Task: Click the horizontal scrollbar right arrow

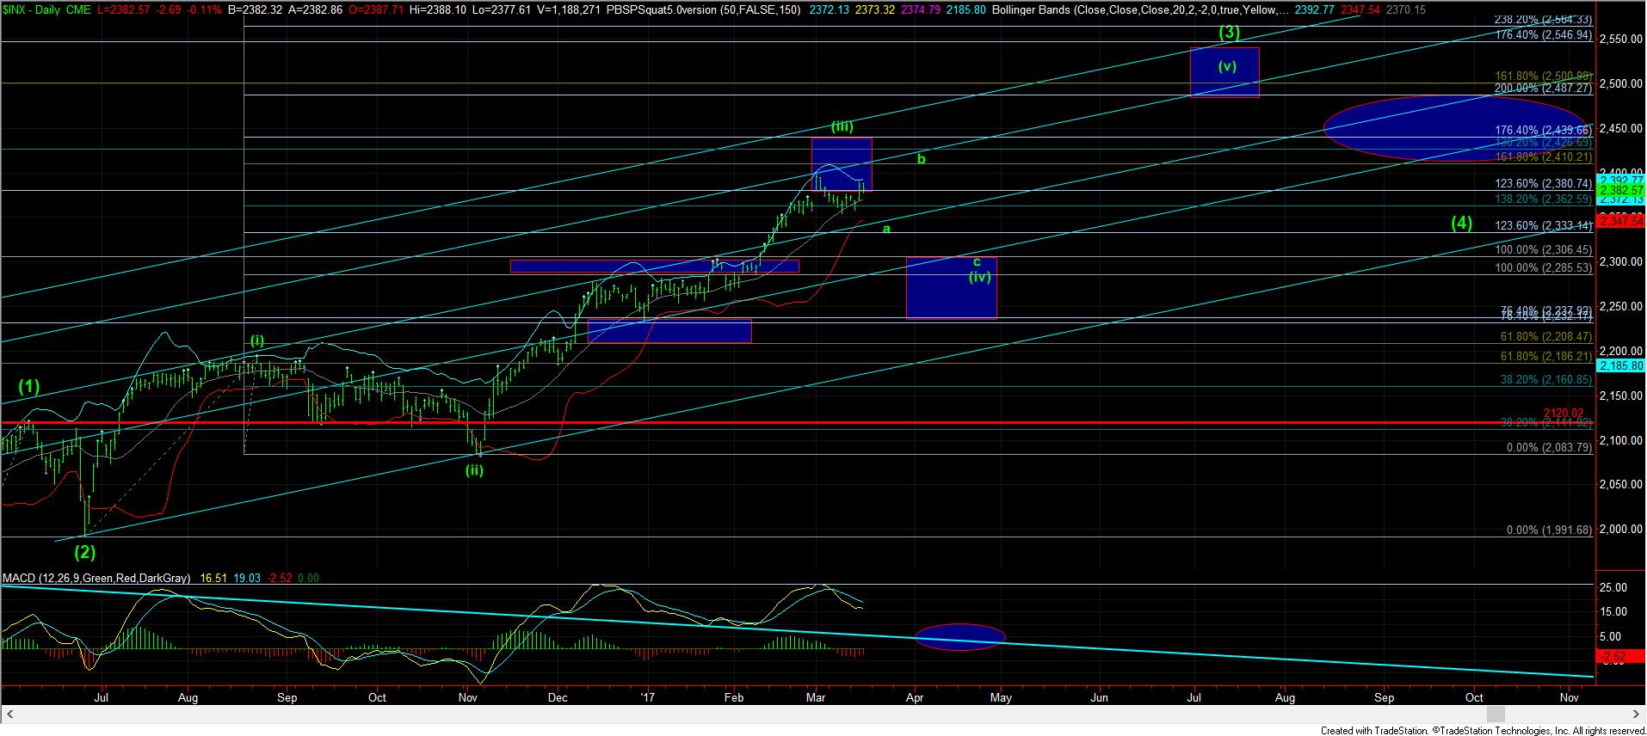Action: point(1637,715)
